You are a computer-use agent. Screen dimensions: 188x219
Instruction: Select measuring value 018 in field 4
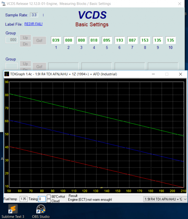[x=94, y=40]
